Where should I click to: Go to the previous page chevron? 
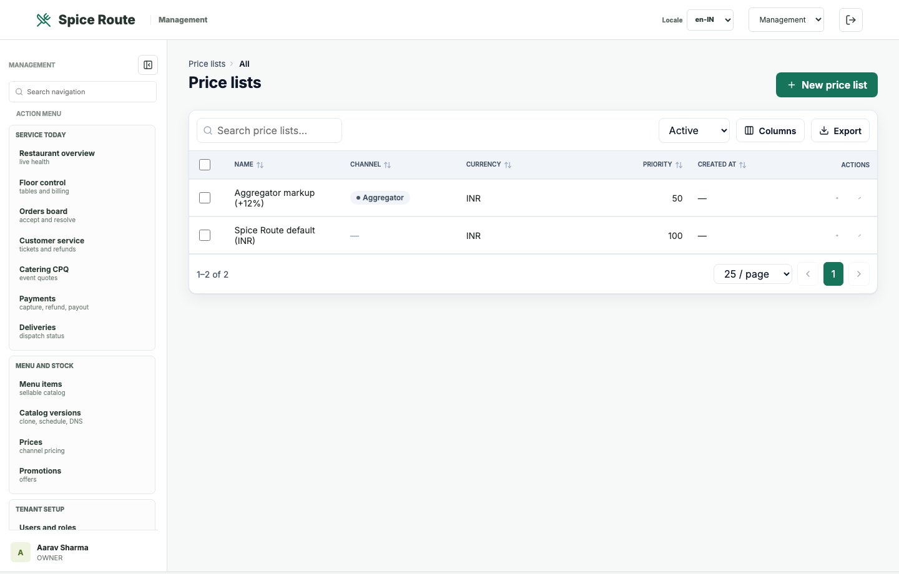pyautogui.click(x=808, y=274)
